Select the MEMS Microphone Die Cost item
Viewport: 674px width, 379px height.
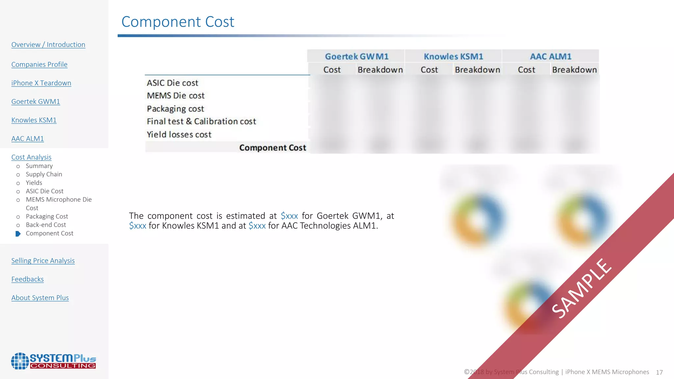tap(59, 200)
